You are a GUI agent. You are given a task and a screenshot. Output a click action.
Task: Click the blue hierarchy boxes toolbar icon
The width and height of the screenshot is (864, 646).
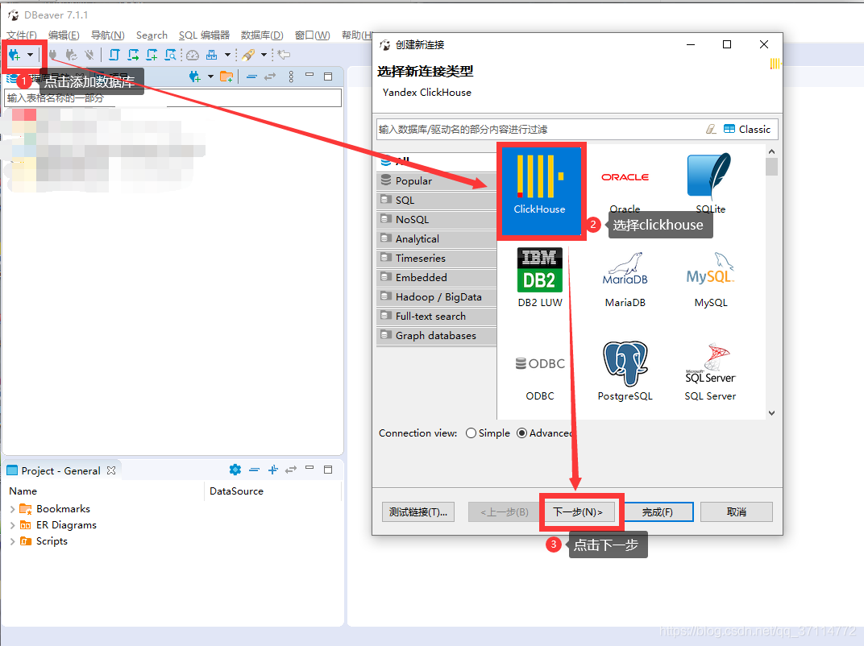(212, 55)
